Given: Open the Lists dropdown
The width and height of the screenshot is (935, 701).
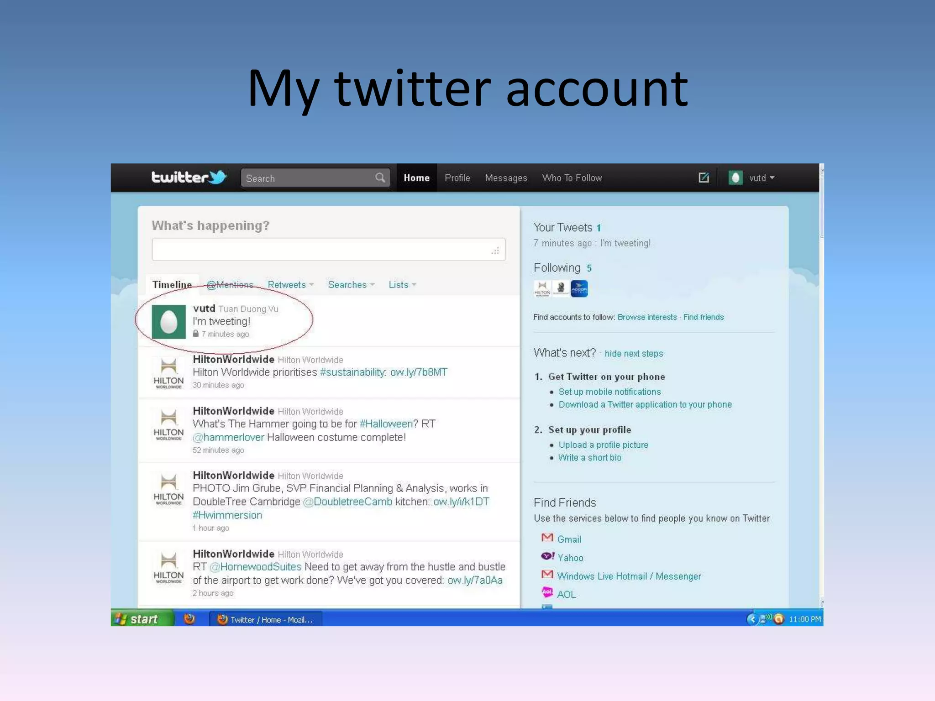Looking at the screenshot, I should [402, 285].
